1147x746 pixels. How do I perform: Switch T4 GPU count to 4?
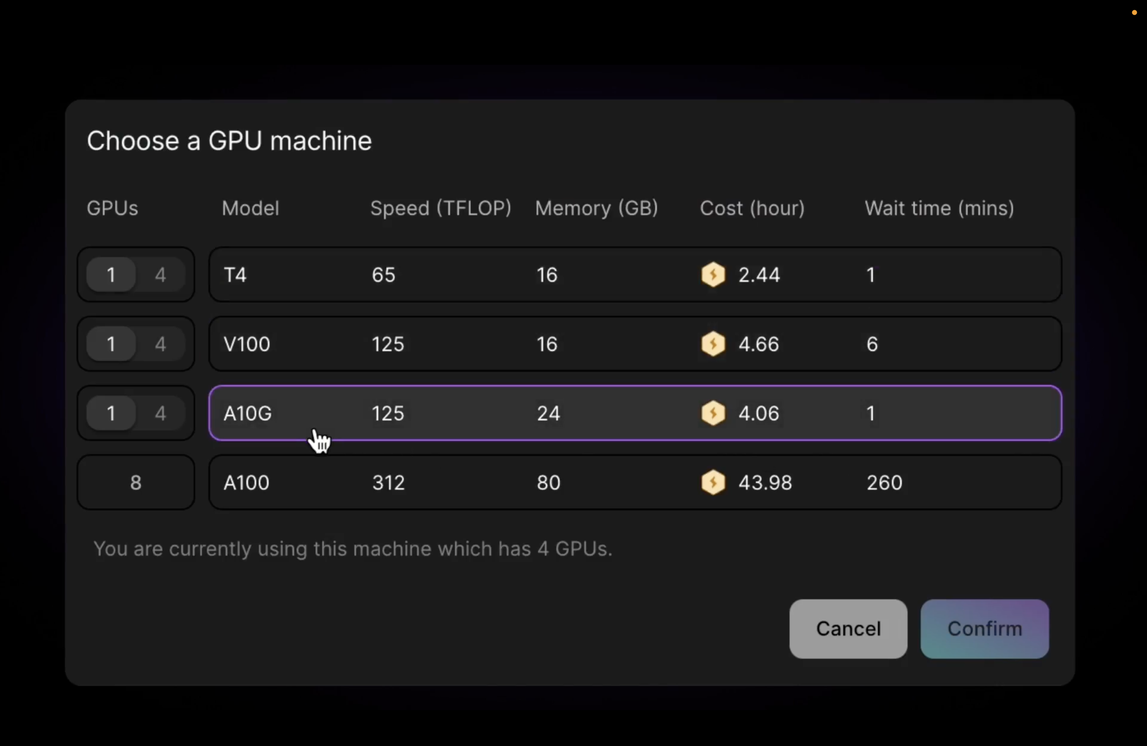[160, 275]
